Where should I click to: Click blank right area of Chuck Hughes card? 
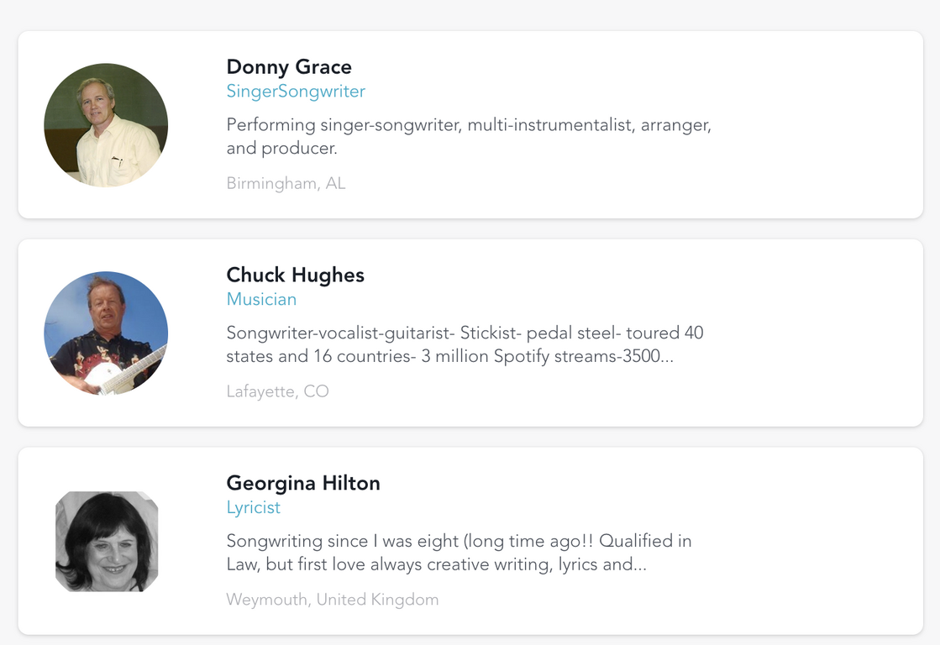point(823,333)
